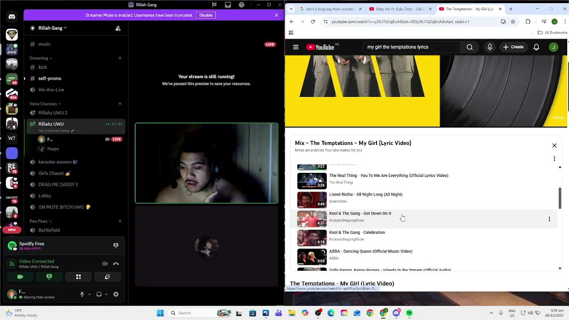
Task: Open YouTube hamburger guide menu
Action: [296, 47]
